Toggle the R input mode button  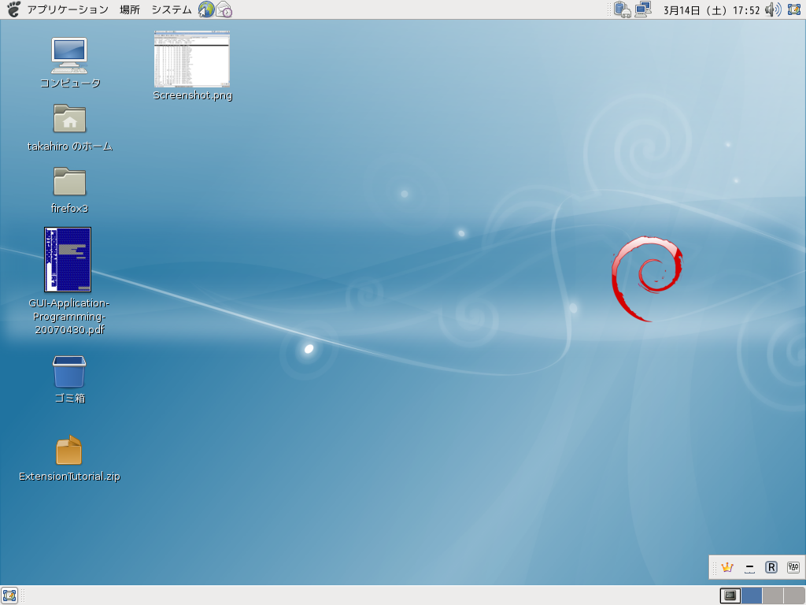point(771,567)
